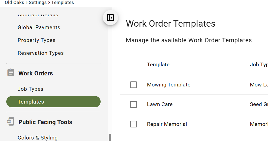The width and height of the screenshot is (268, 141).
Task: Click the Job Type column header
Action: (x=259, y=65)
